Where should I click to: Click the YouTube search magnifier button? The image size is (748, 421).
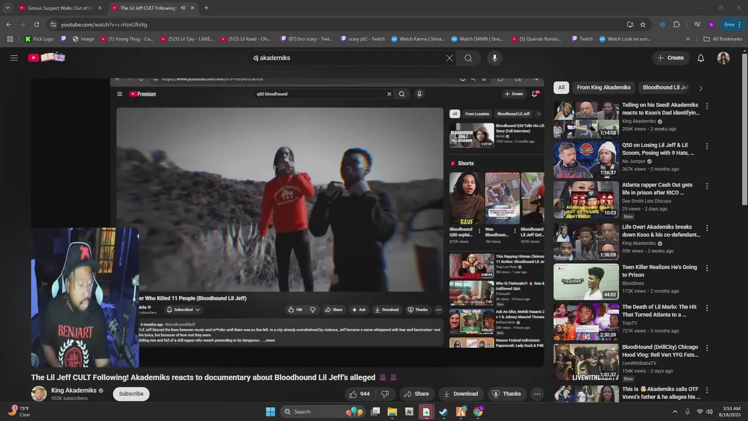coord(468,58)
